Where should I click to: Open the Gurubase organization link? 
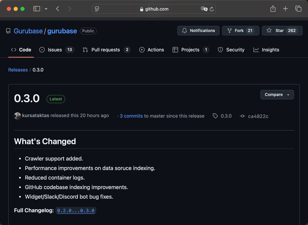[28, 31]
